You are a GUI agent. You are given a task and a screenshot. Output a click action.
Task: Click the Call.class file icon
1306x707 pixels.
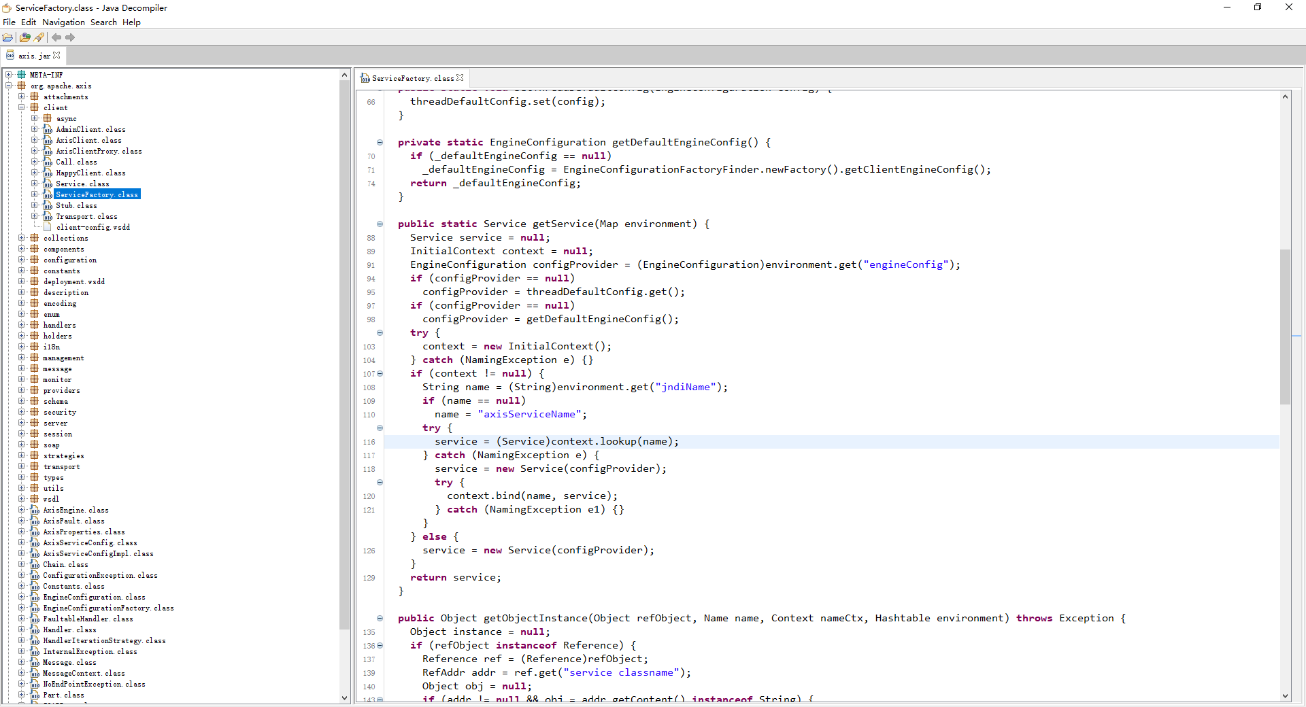click(48, 162)
